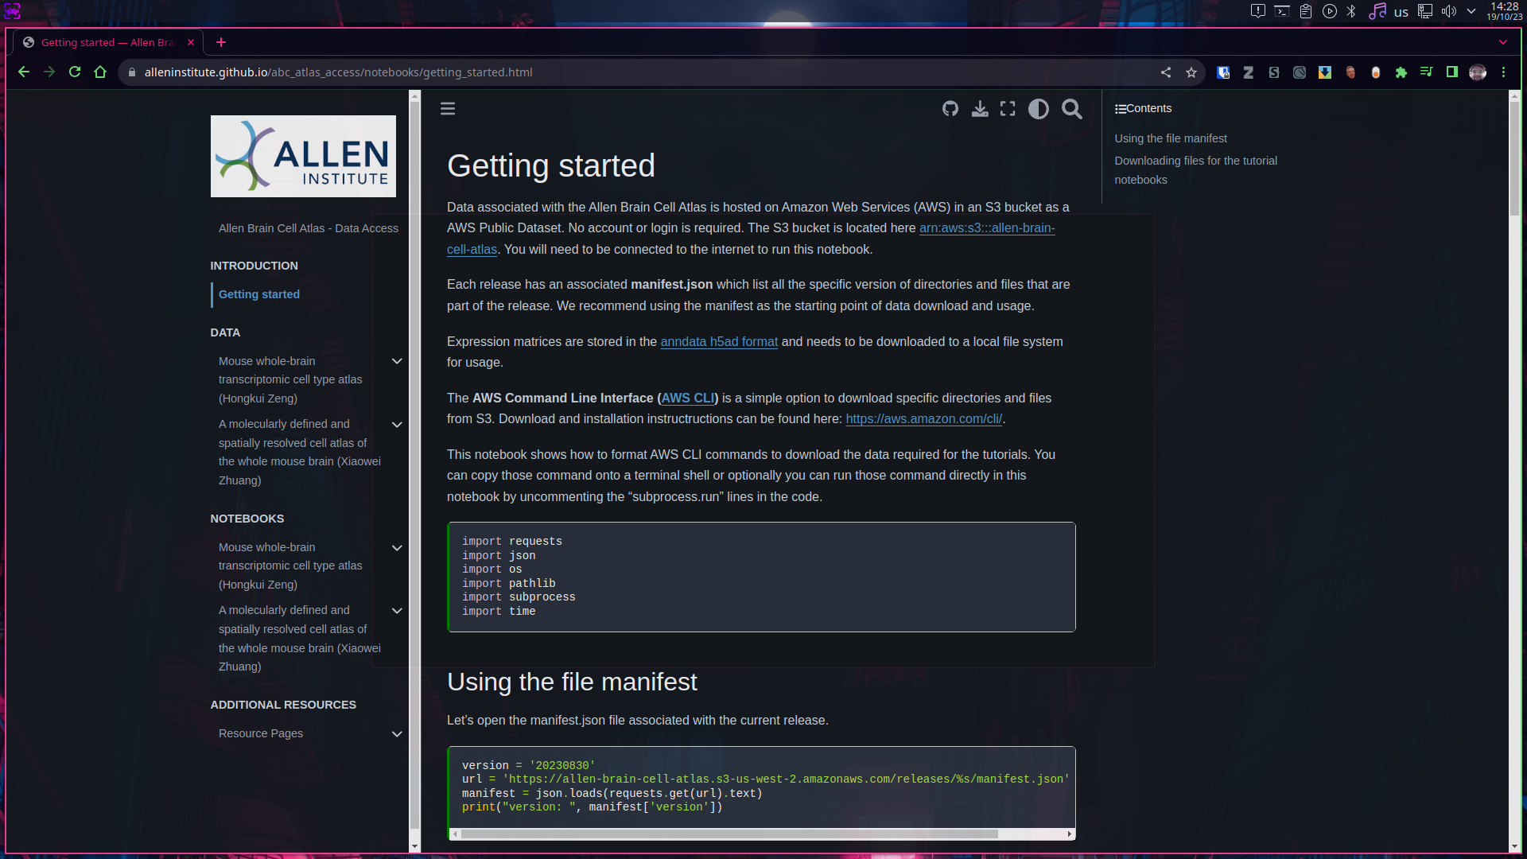Image resolution: width=1527 pixels, height=859 pixels.
Task: Expand molecularly defined atlas under NOTEBOOKS
Action: click(x=397, y=611)
